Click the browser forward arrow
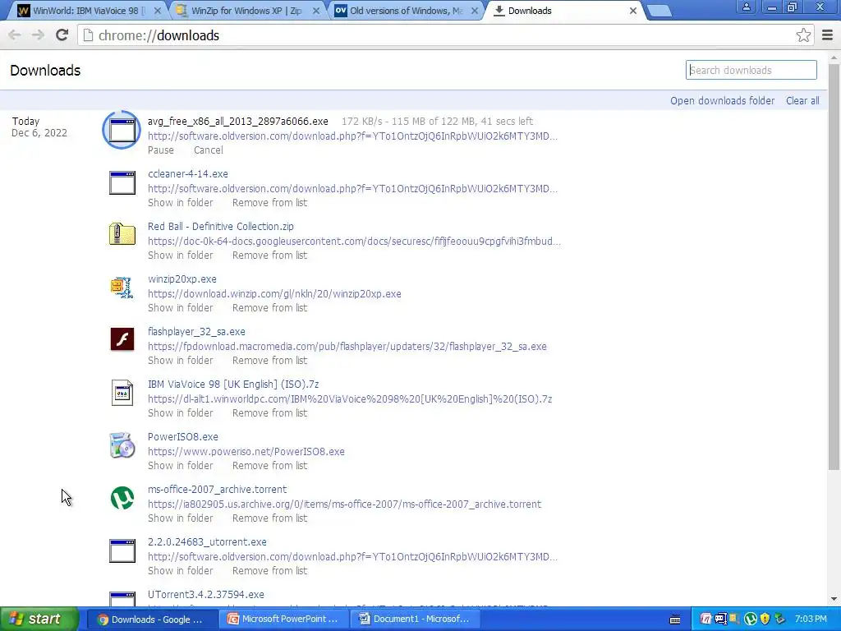This screenshot has width=841, height=631. point(38,35)
